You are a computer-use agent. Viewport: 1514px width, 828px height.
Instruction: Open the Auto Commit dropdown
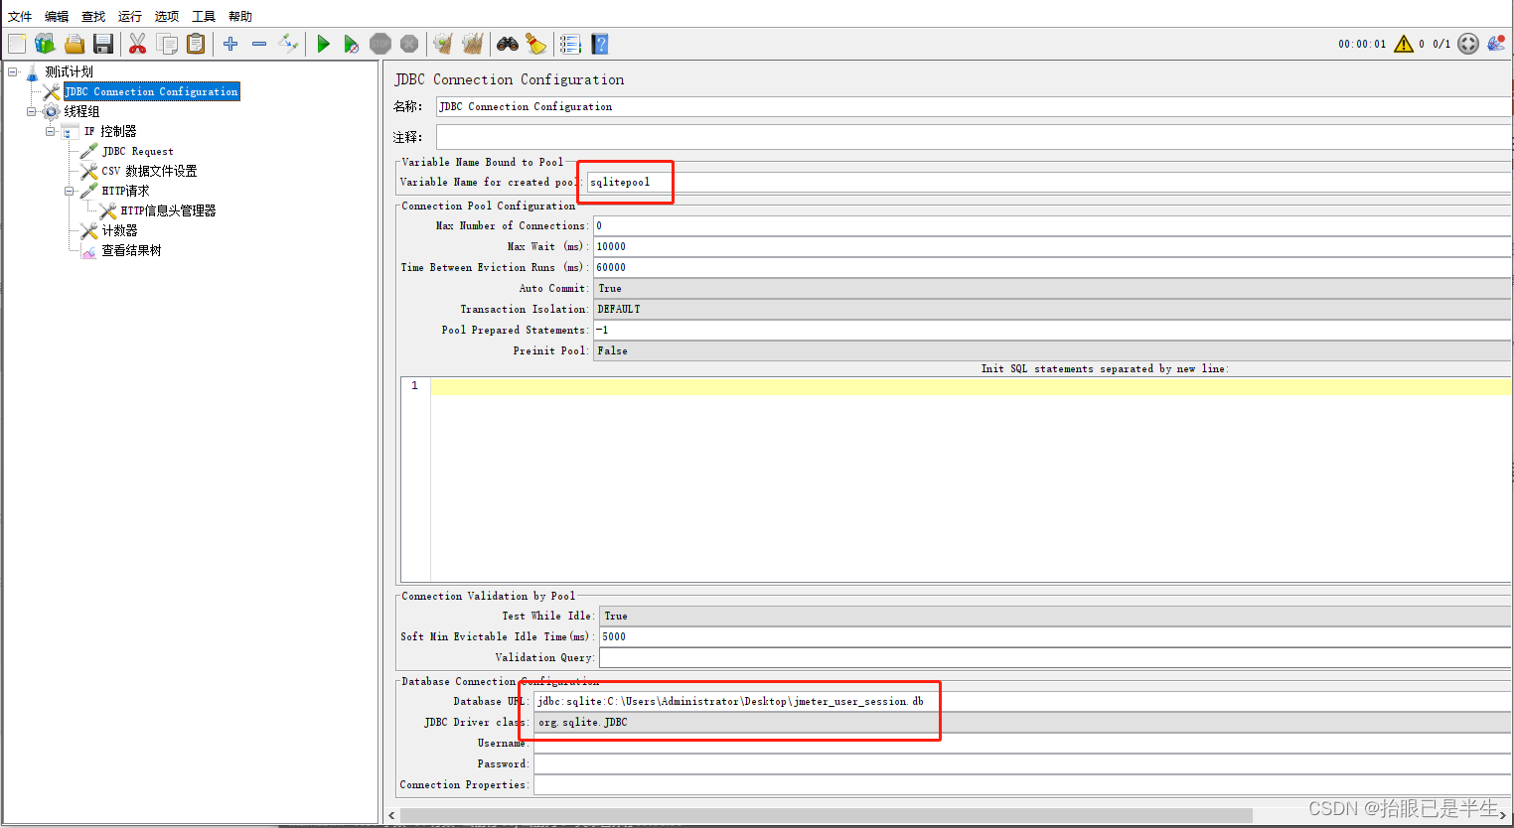(1053, 288)
